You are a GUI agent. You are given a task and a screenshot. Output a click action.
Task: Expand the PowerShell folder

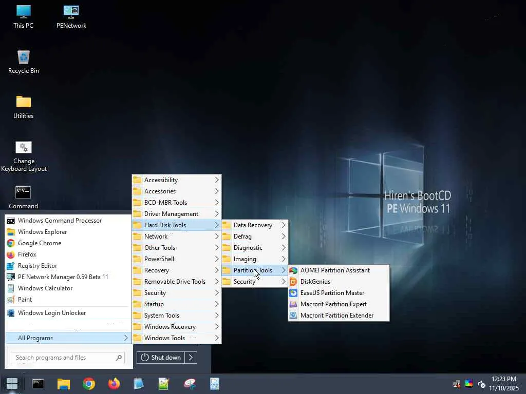point(177,259)
